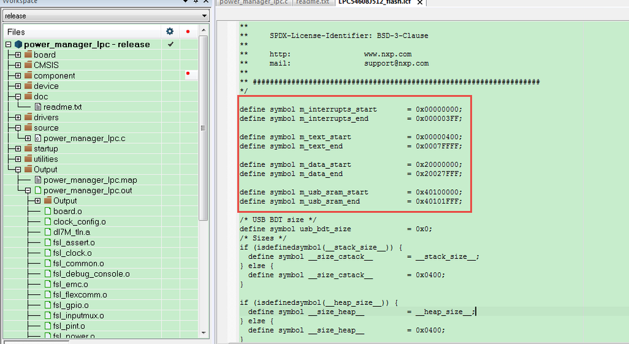Click the CMSIS folder icon

28,65
